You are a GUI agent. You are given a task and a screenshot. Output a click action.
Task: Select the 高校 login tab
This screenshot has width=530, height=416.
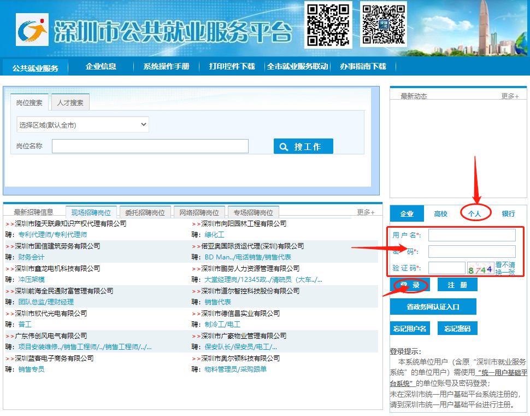(x=440, y=213)
